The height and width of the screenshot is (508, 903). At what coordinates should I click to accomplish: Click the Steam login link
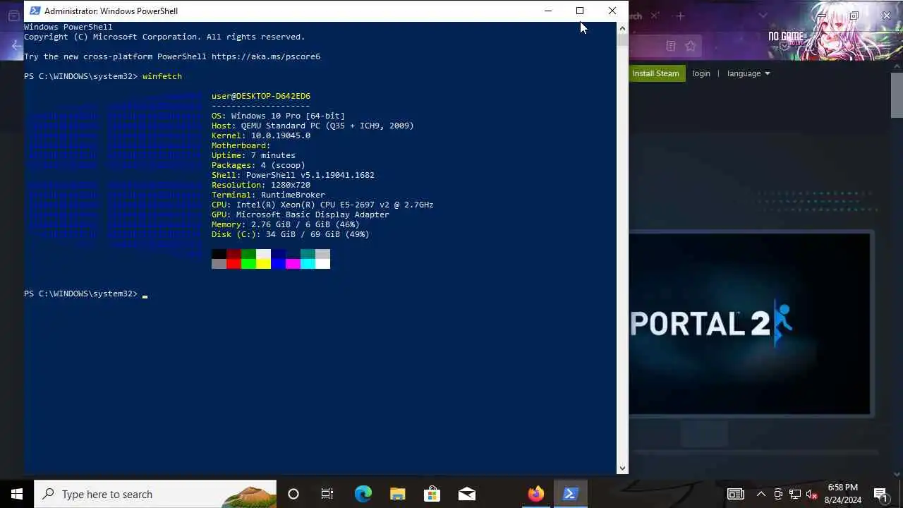[x=701, y=73]
